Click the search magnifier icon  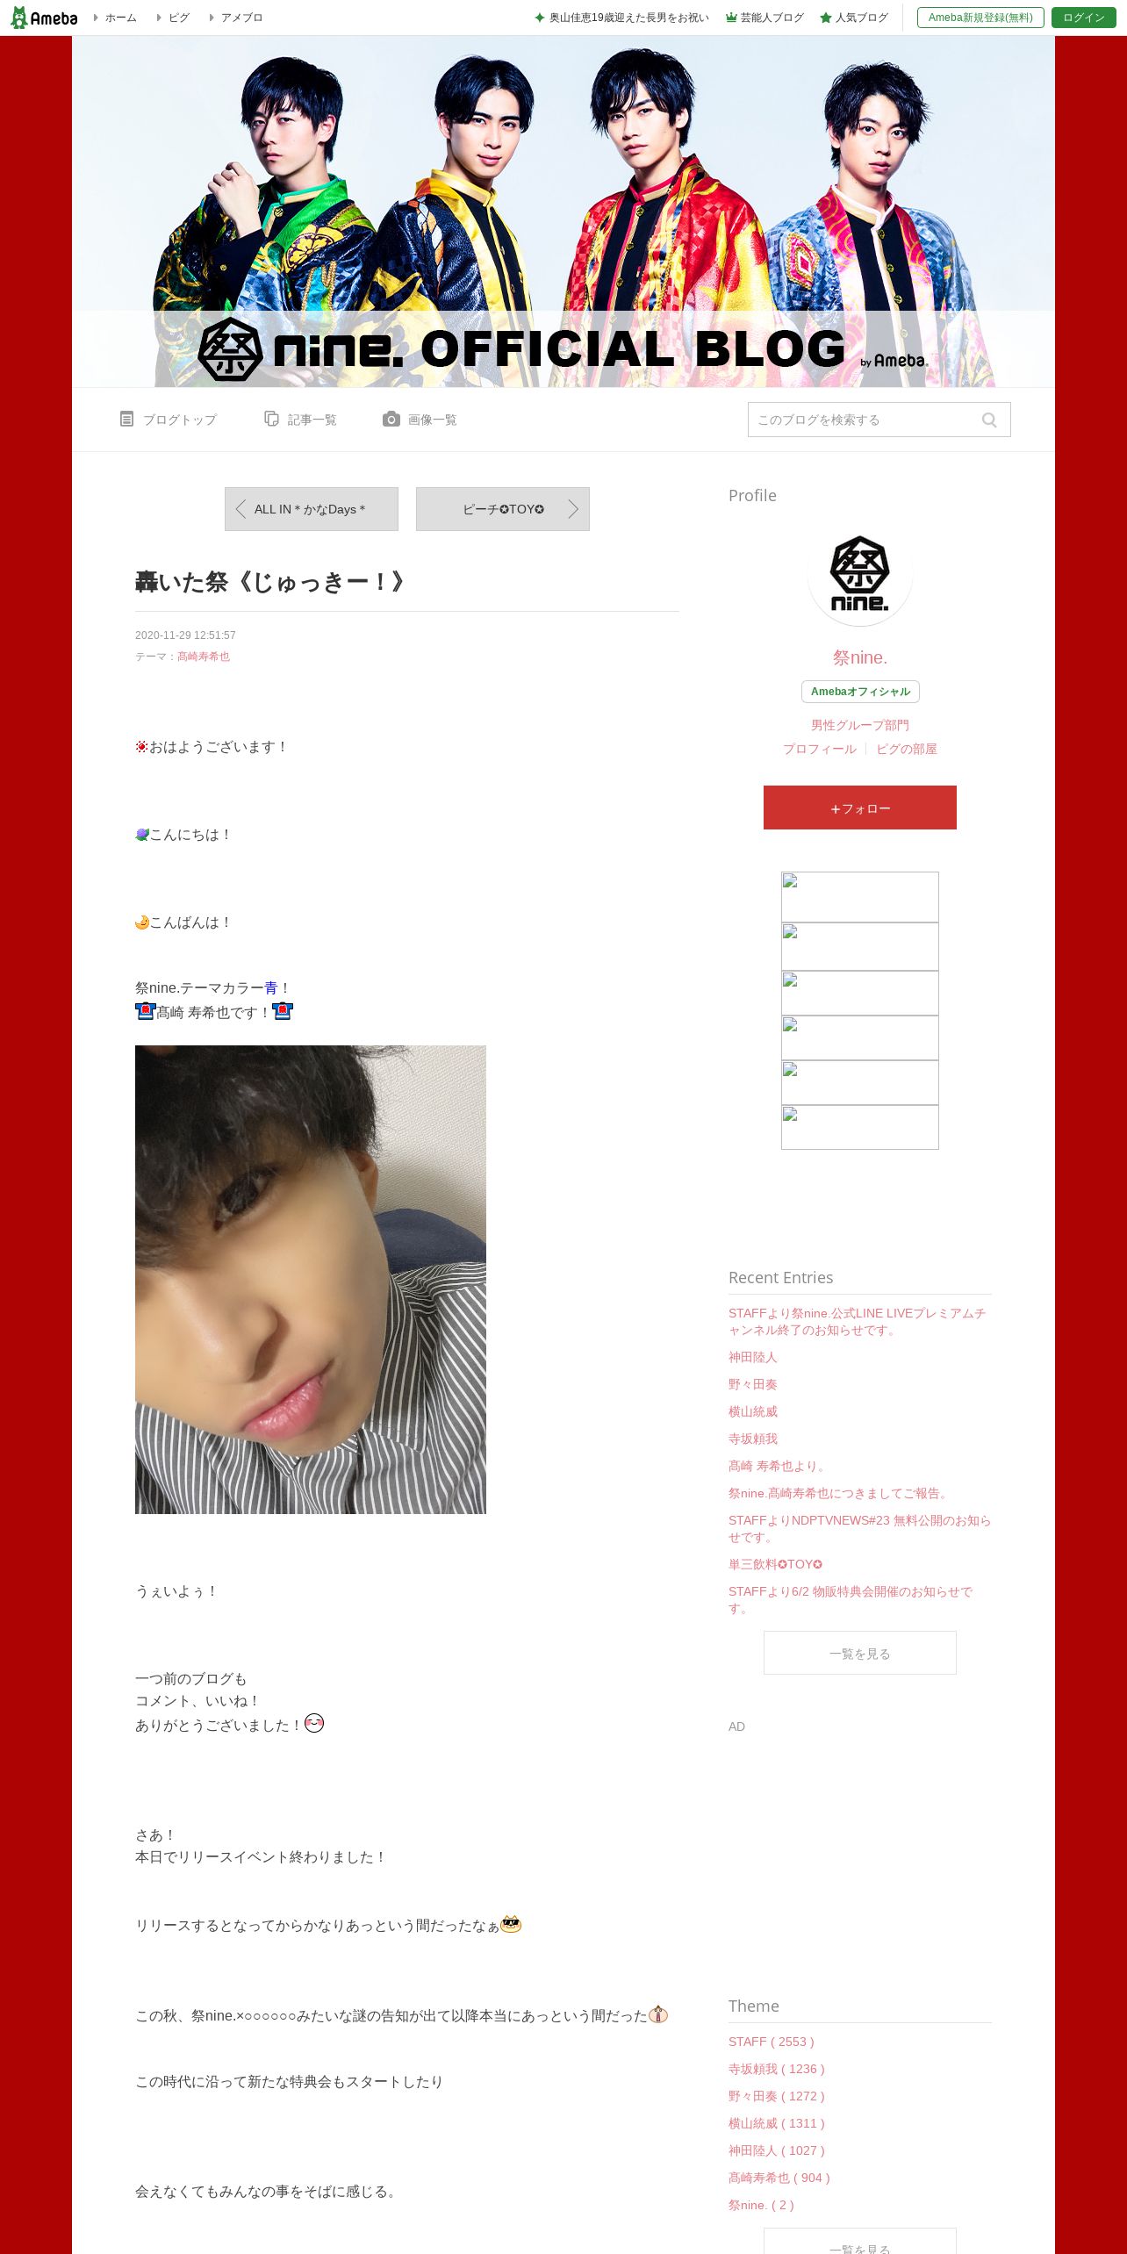(x=989, y=420)
